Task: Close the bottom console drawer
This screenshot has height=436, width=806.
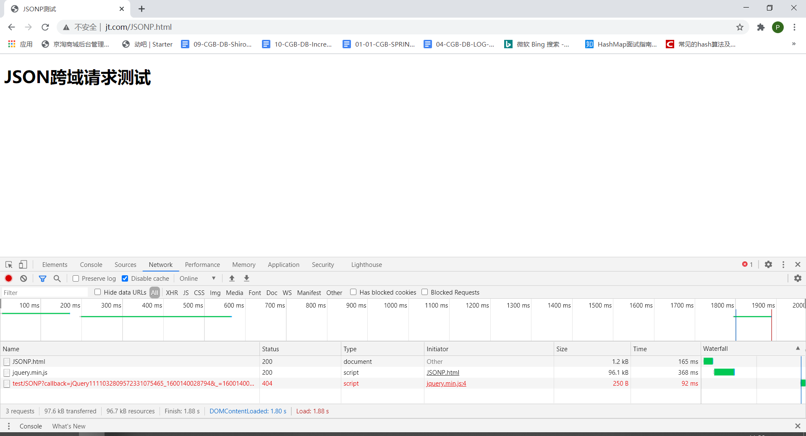Action: click(798, 426)
